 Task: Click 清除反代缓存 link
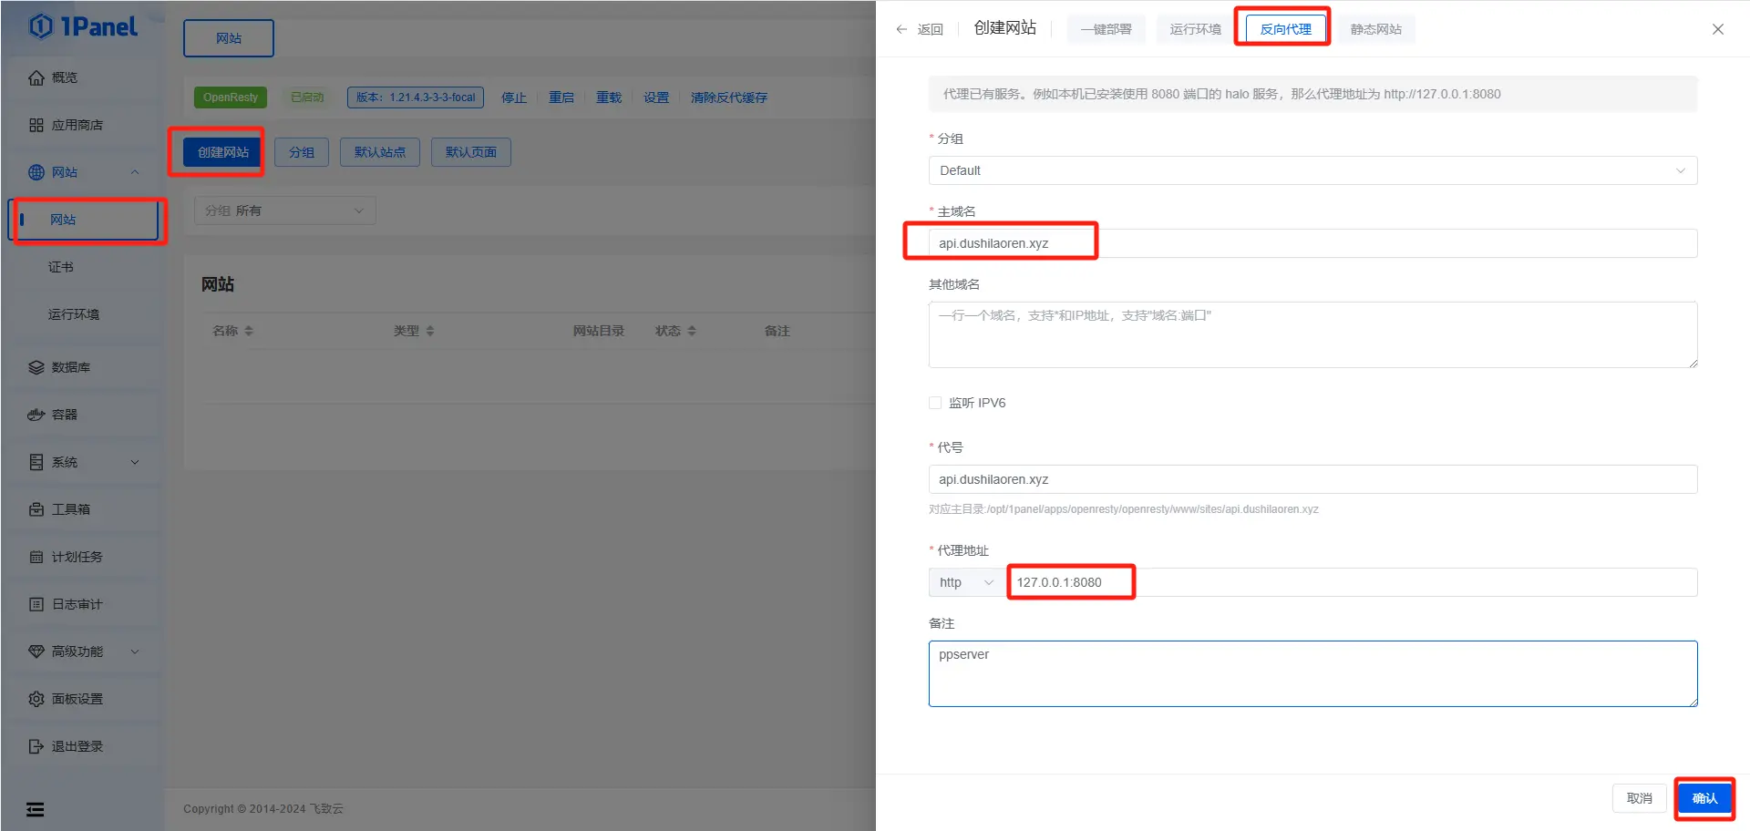point(729,97)
